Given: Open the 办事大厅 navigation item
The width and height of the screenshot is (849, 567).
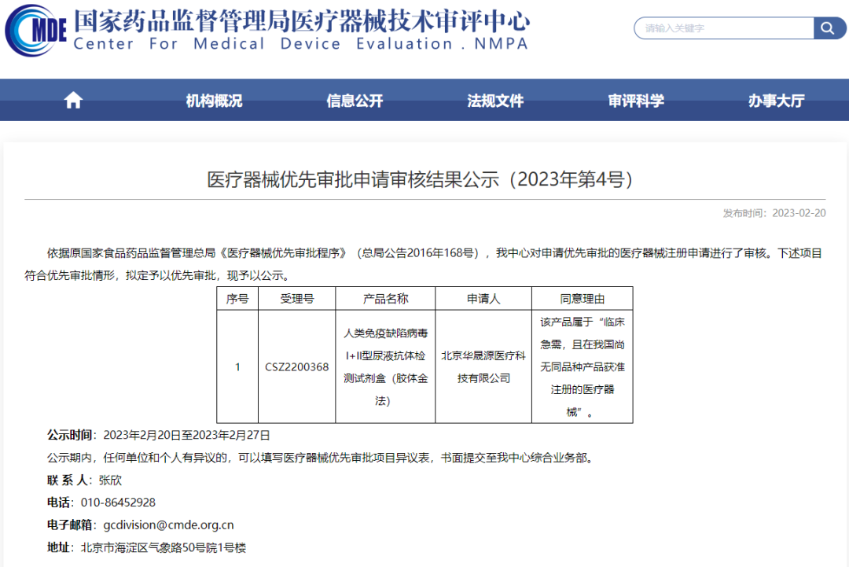Looking at the screenshot, I should pyautogui.click(x=776, y=101).
